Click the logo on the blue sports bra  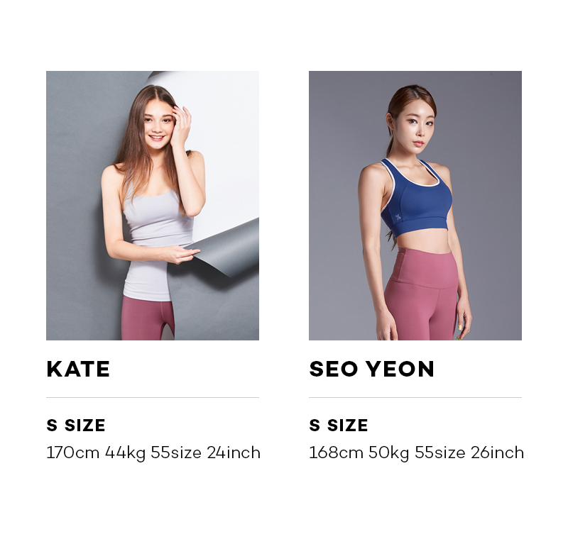click(398, 217)
